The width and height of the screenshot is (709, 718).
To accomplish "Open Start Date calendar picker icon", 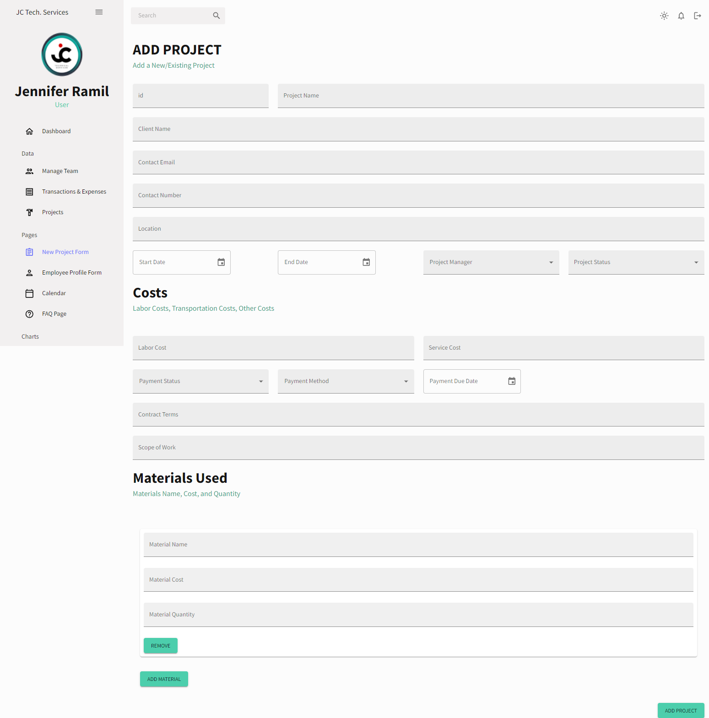I will click(221, 262).
